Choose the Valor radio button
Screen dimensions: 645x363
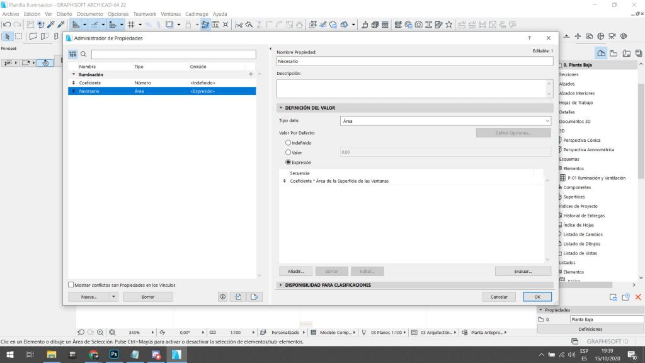click(x=288, y=153)
